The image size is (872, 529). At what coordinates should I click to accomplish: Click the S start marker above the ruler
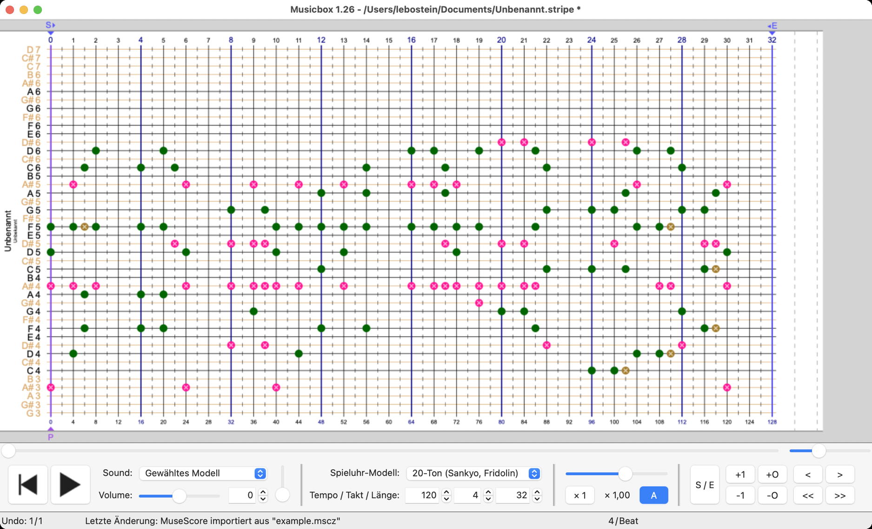click(x=50, y=26)
